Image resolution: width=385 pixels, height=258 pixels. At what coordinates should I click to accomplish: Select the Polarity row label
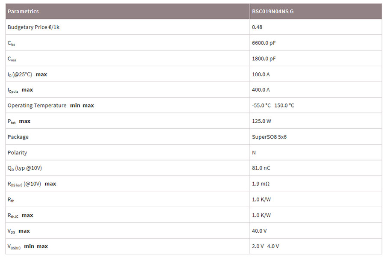pyautogui.click(x=17, y=153)
